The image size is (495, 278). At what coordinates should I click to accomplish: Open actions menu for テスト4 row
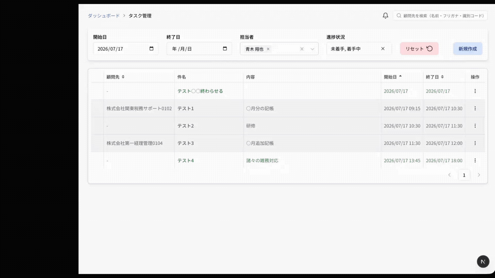475,161
